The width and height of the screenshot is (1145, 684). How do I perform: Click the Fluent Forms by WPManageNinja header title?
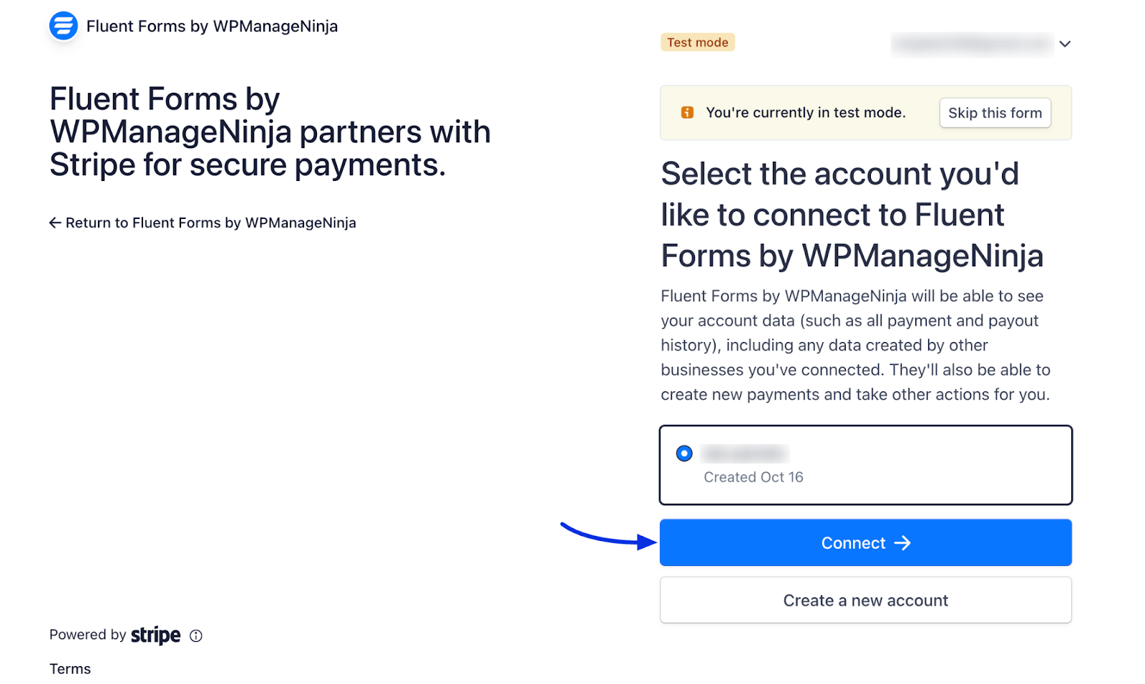212,26
